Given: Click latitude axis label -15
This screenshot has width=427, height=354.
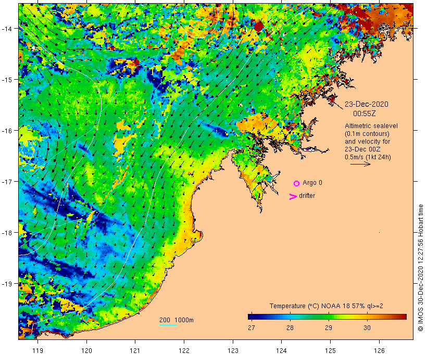Looking at the screenshot, I should coord(7,80).
